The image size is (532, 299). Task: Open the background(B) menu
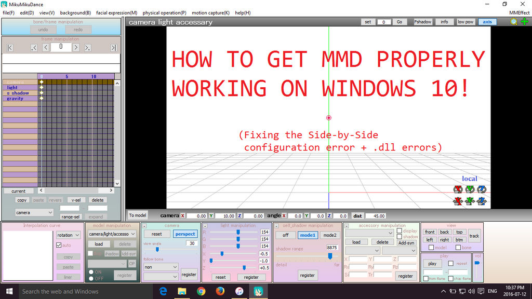click(x=75, y=13)
